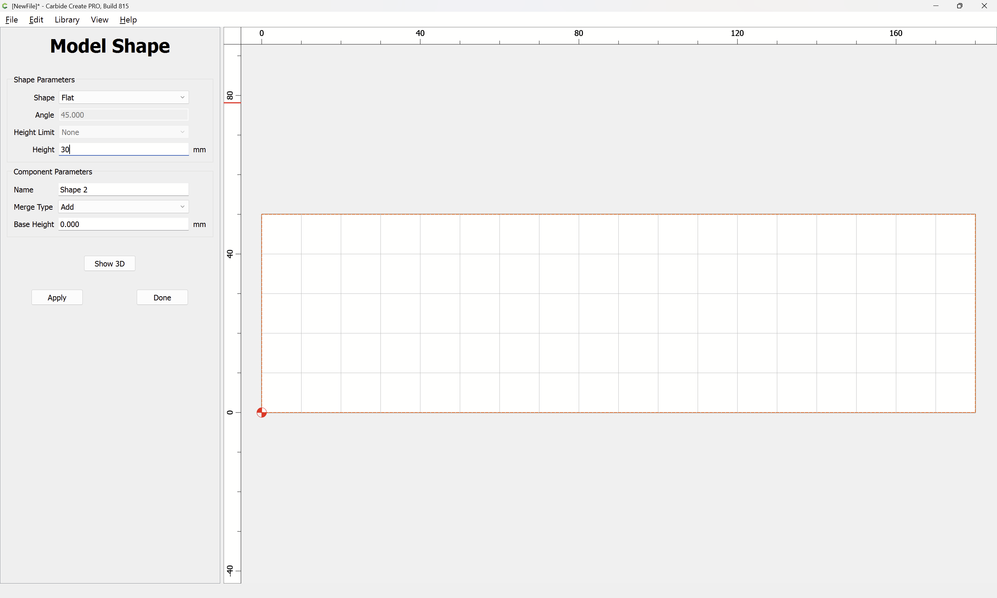Click the Base Height field showing 0.000
This screenshot has width=997, height=598.
pos(124,224)
